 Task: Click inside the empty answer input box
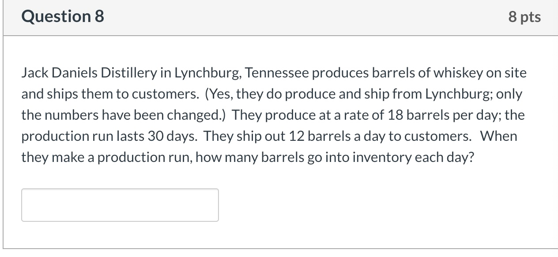[119, 205]
